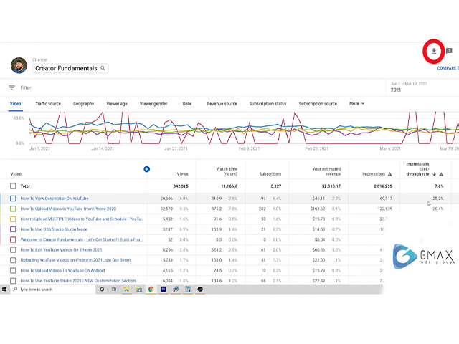Open Uploading YouTube Videos on iPhone 2021 link
The width and height of the screenshot is (459, 344).
(75, 260)
